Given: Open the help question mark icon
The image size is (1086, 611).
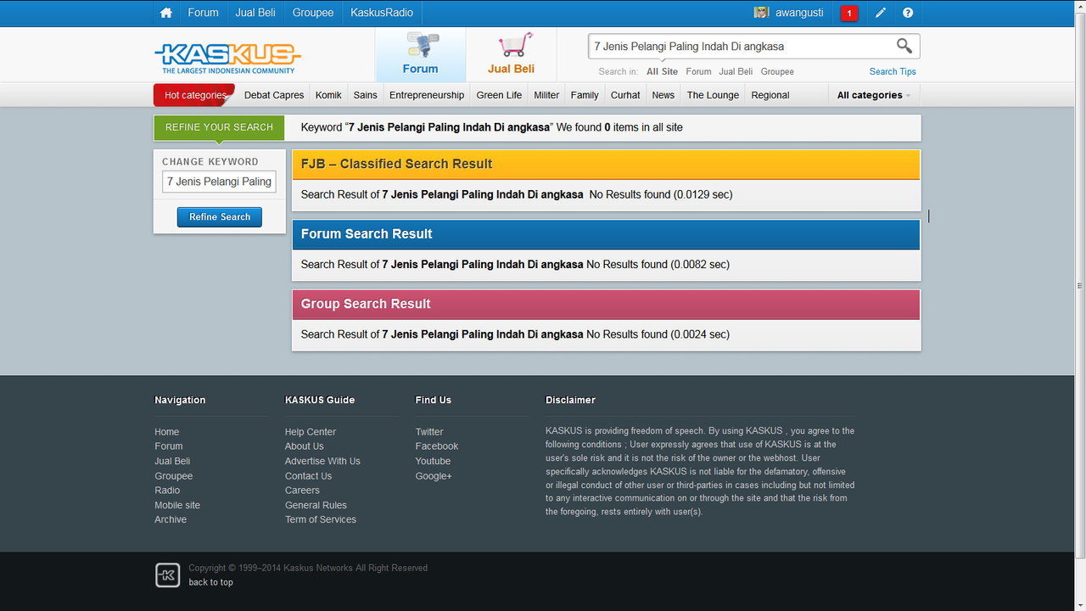Looking at the screenshot, I should click(x=908, y=13).
